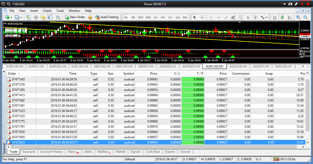Select the M30 timeframe button
This screenshot has height=164, width=313.
point(148,17)
